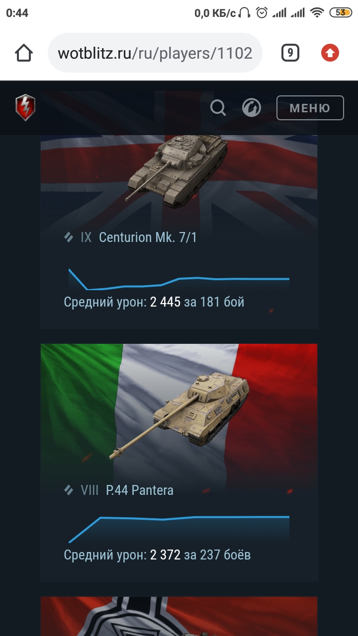358x636 pixels.
Task: Open the МЕНЮ button
Action: 310,108
